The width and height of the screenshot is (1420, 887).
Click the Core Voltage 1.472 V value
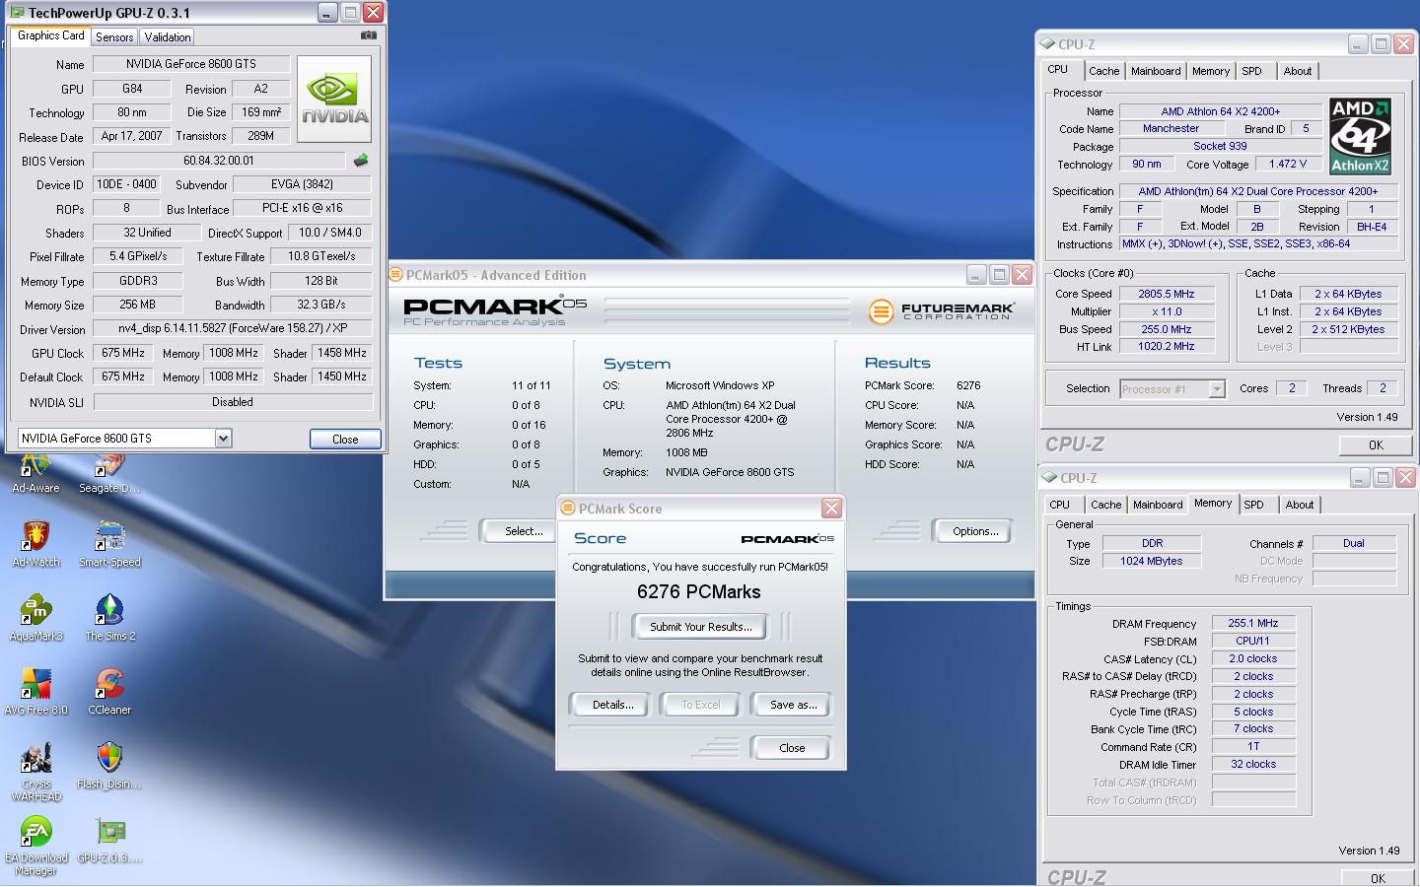[x=1288, y=165]
